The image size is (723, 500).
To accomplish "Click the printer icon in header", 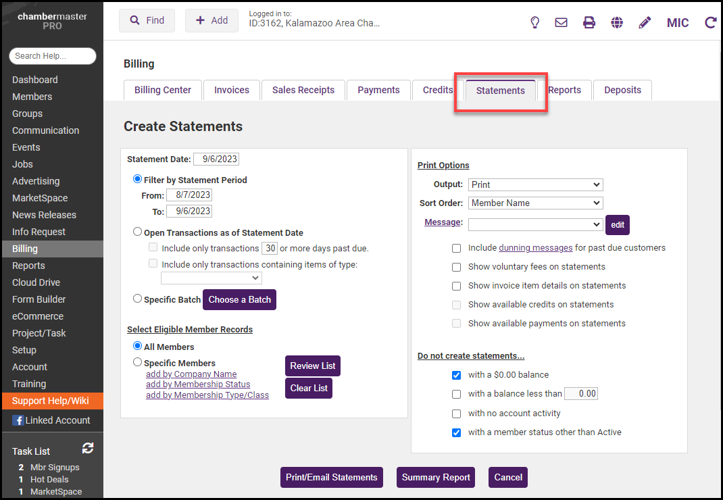I will pyautogui.click(x=589, y=22).
